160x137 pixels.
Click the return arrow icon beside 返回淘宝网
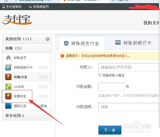coord(30,7)
